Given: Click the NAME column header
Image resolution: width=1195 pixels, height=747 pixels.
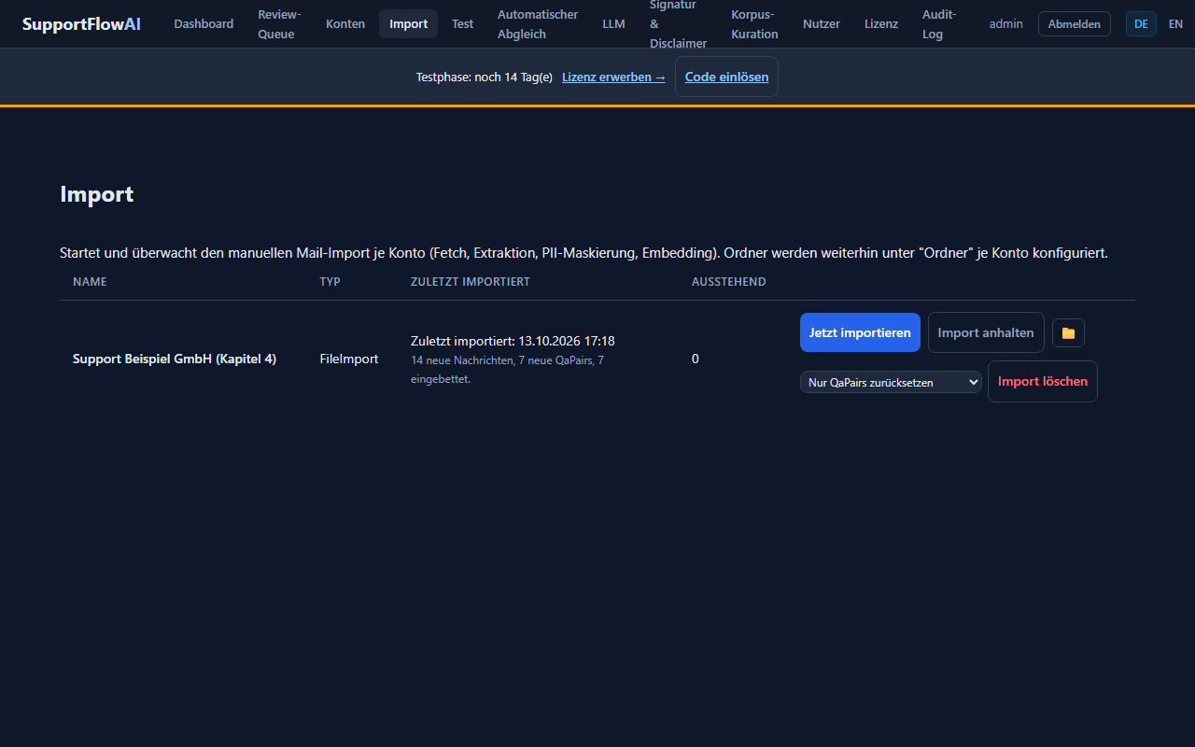Looking at the screenshot, I should click(90, 282).
